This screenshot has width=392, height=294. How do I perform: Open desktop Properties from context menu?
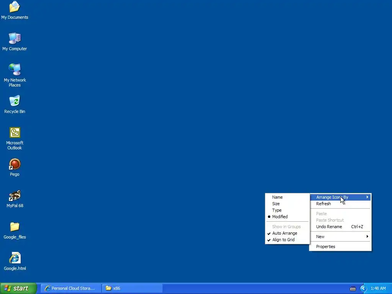(340, 247)
